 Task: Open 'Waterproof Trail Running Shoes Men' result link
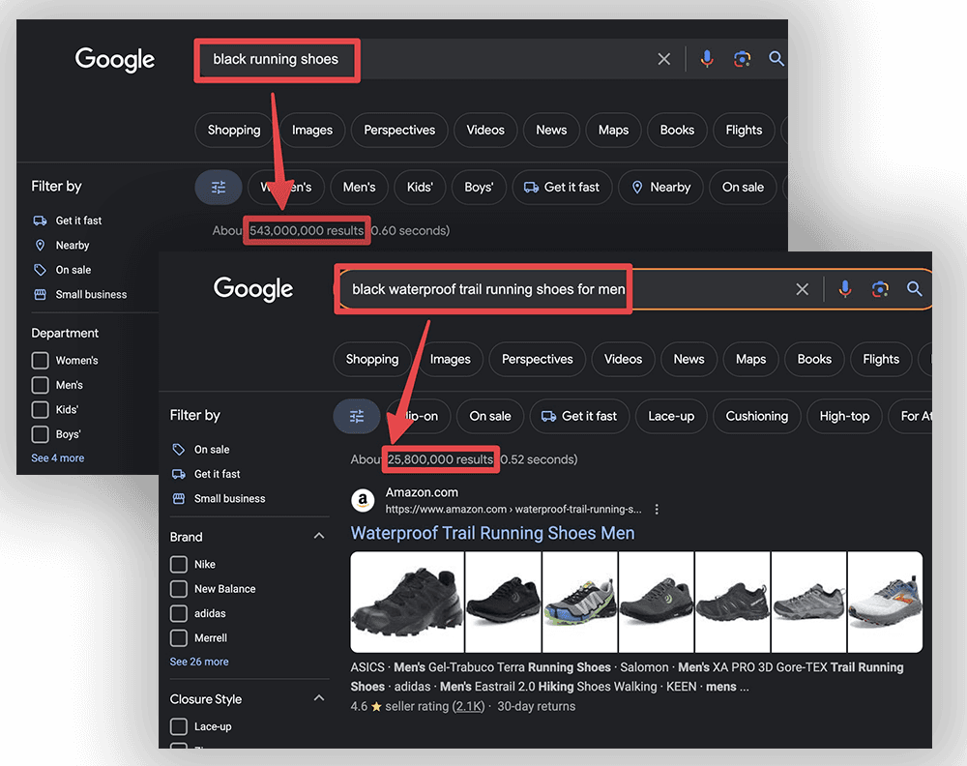pos(492,533)
